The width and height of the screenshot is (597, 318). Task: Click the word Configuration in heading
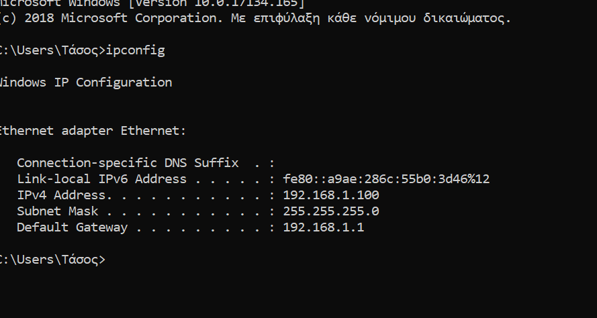click(x=124, y=83)
